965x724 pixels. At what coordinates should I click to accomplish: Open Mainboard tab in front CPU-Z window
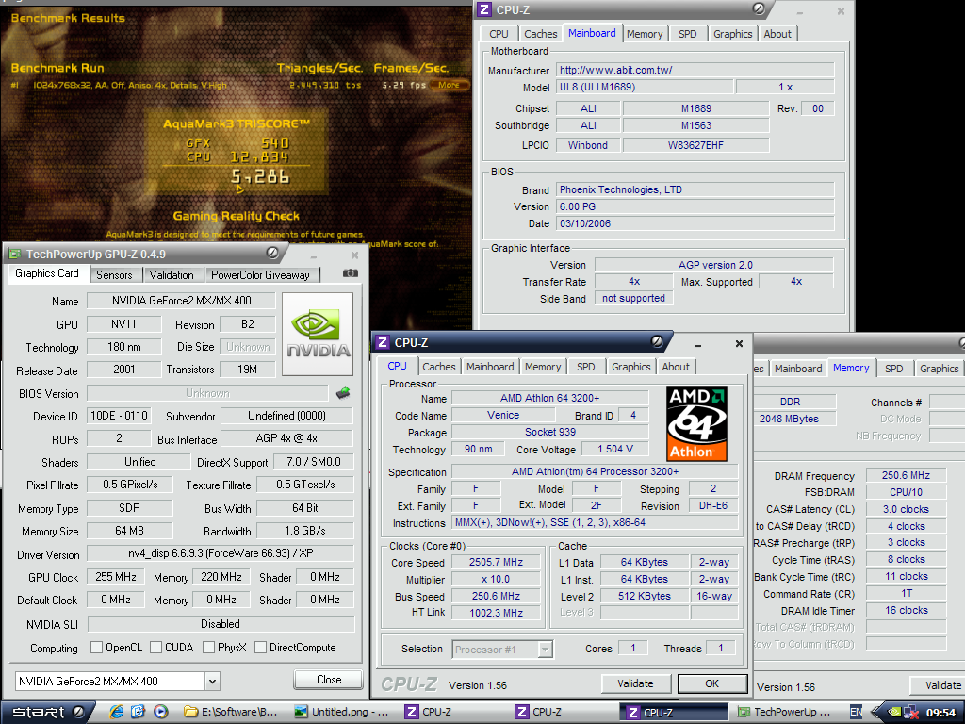point(490,367)
